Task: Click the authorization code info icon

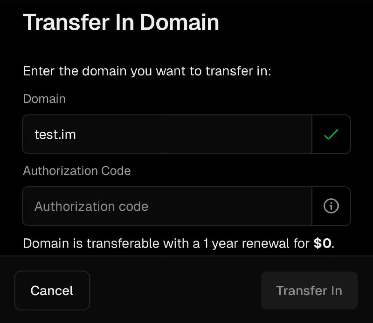Action: pos(331,206)
